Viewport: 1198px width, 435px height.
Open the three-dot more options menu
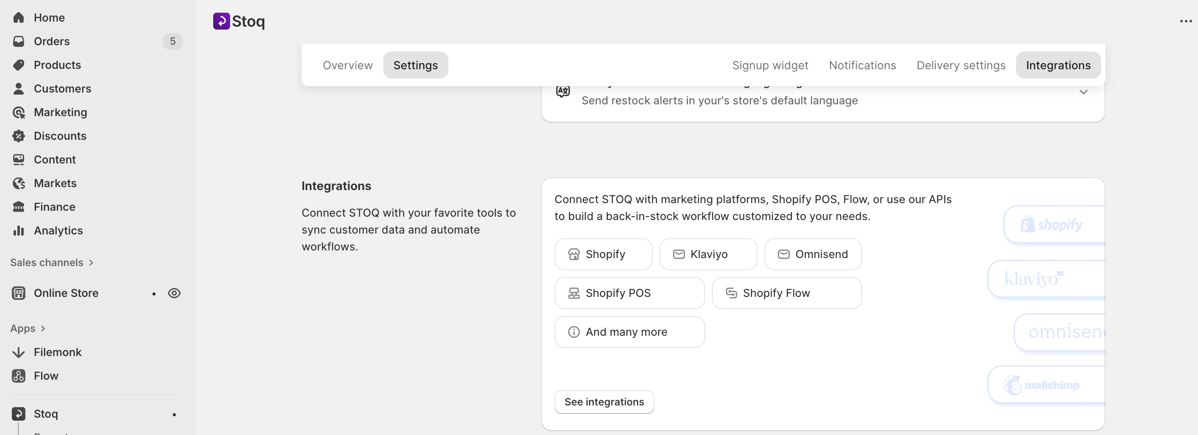click(x=1185, y=22)
